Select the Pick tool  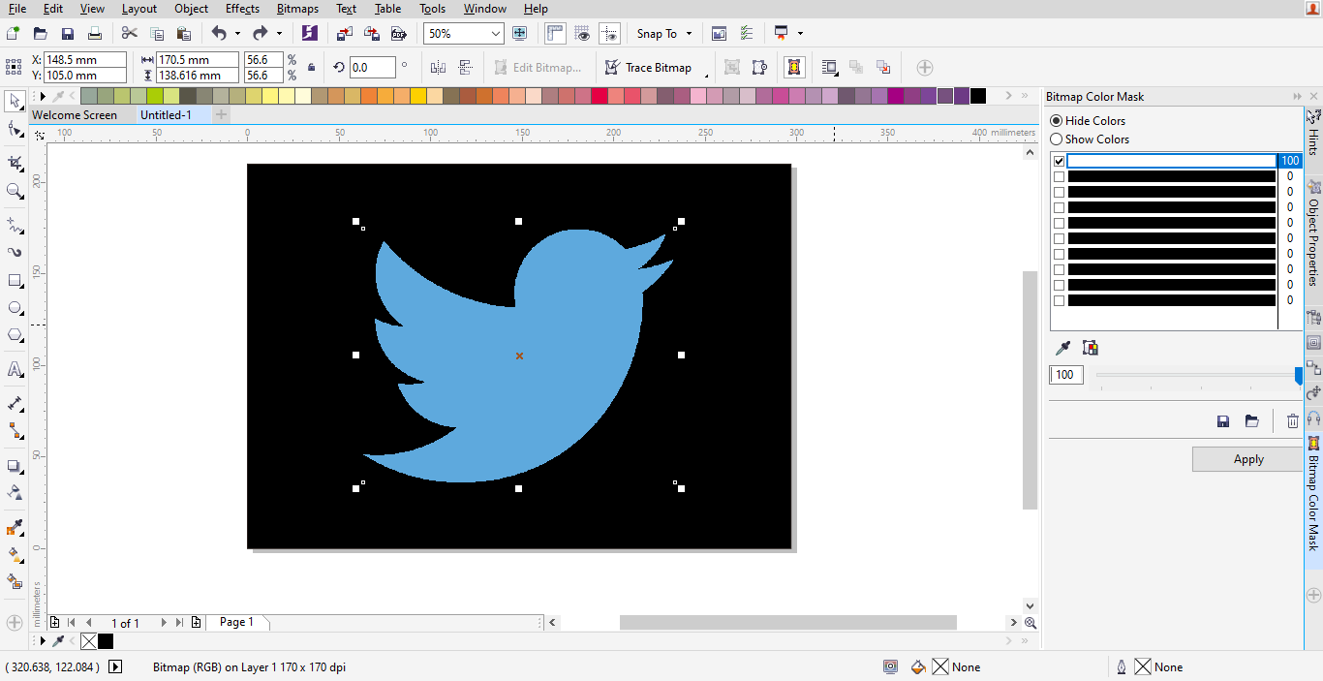pyautogui.click(x=15, y=101)
